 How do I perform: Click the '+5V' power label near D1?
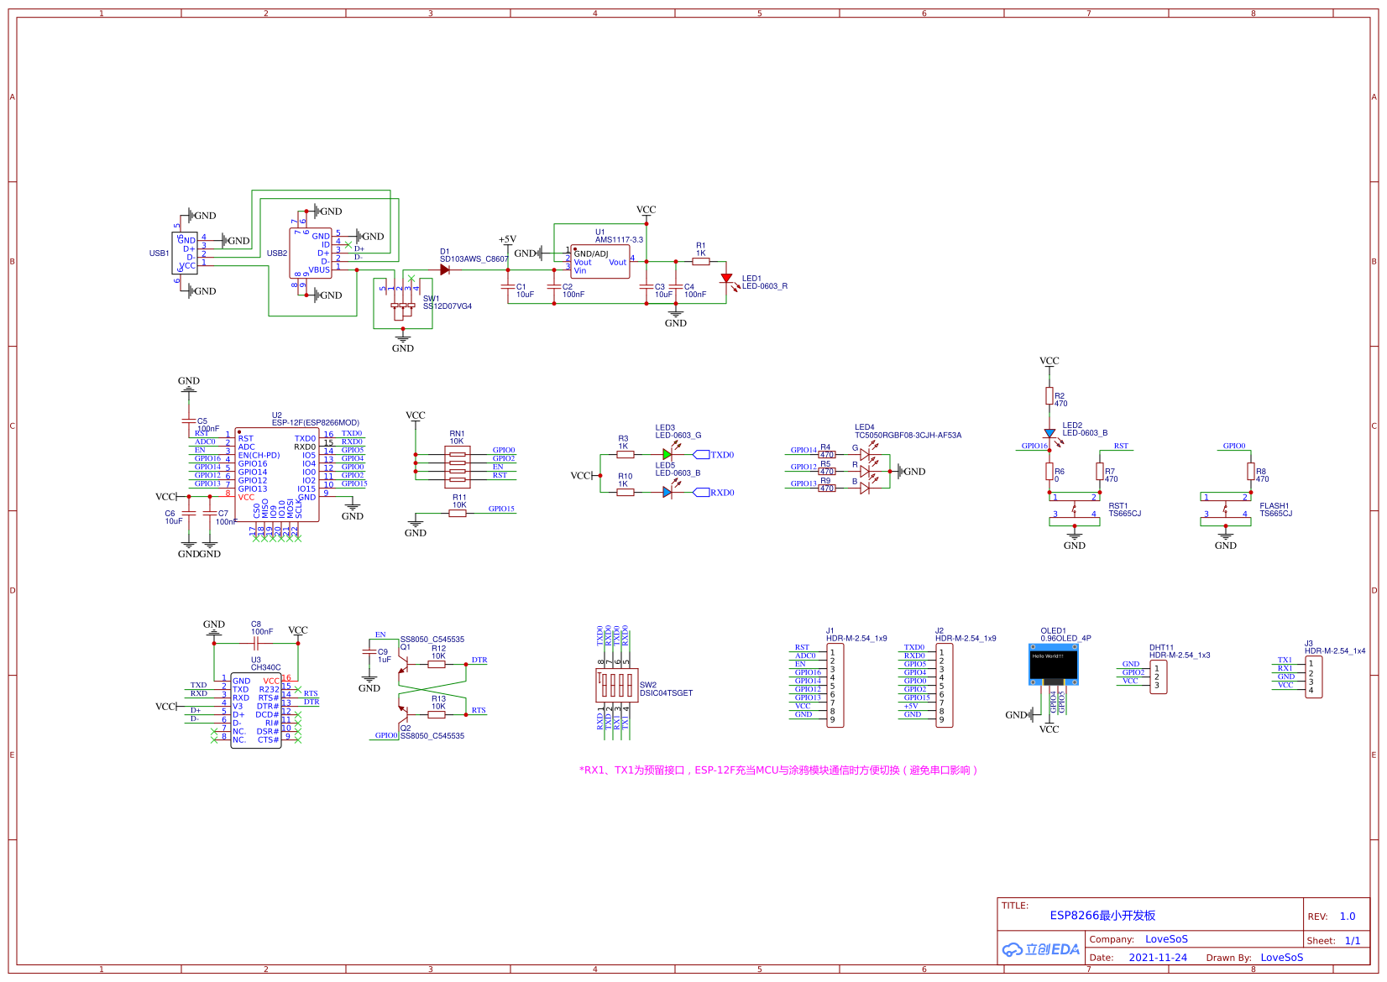tap(507, 239)
